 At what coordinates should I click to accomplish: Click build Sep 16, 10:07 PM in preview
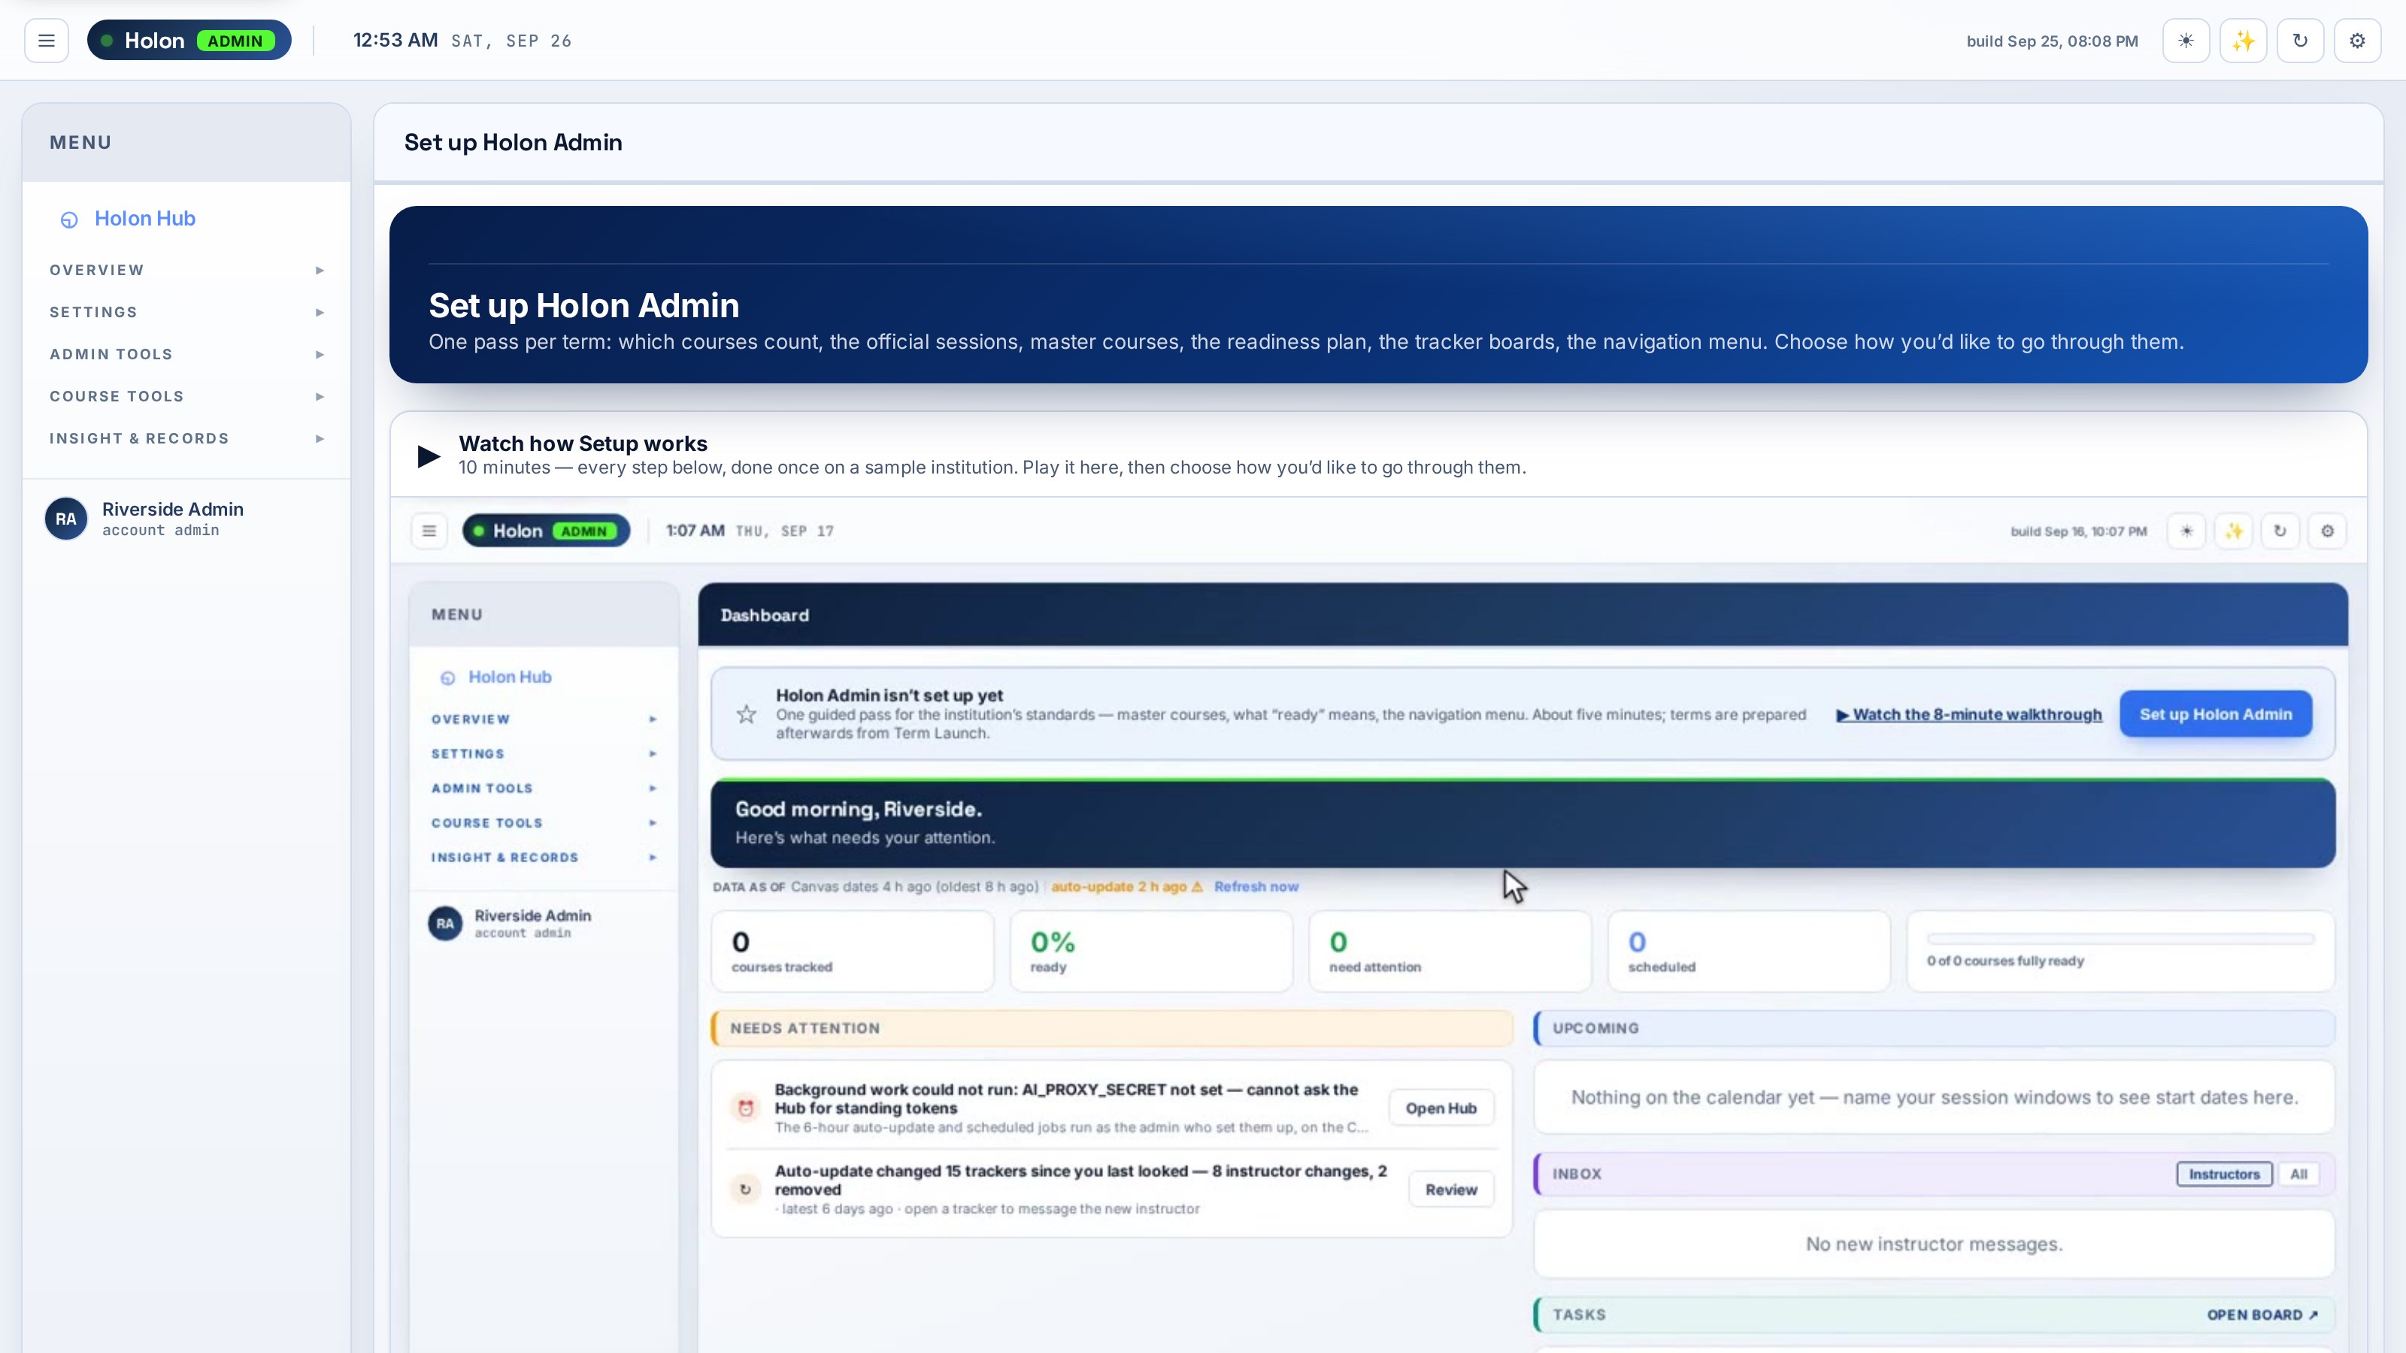[2078, 531]
